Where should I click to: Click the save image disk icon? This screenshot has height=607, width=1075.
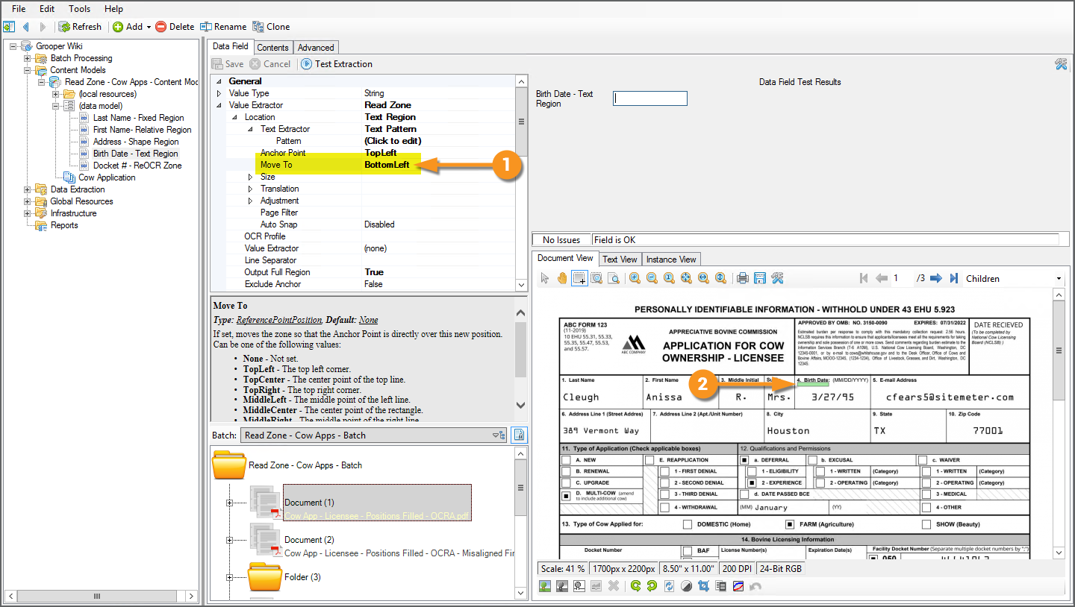pyautogui.click(x=760, y=278)
